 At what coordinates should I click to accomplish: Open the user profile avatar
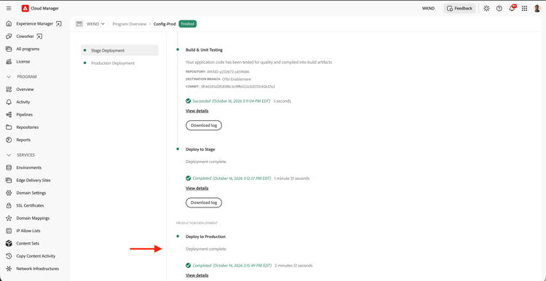(537, 8)
